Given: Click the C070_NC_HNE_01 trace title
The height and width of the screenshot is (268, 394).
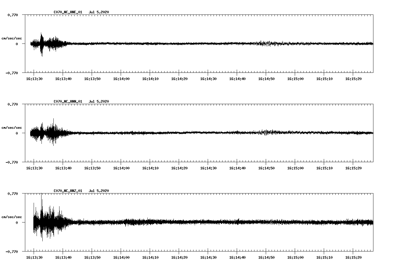Looking at the screenshot, I should [x=68, y=12].
